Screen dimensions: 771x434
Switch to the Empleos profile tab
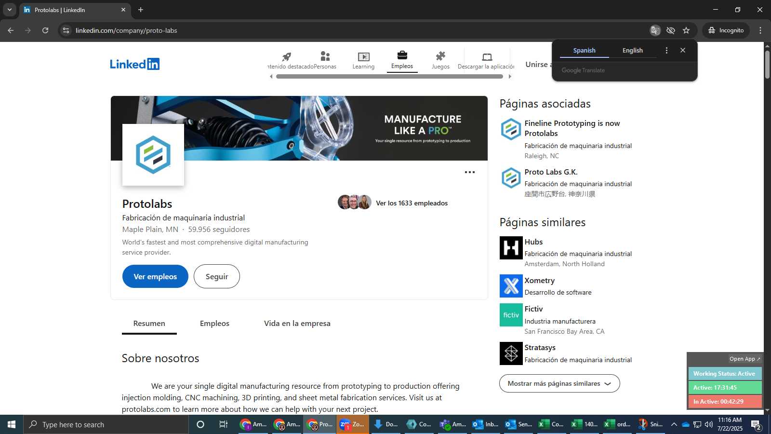point(214,324)
